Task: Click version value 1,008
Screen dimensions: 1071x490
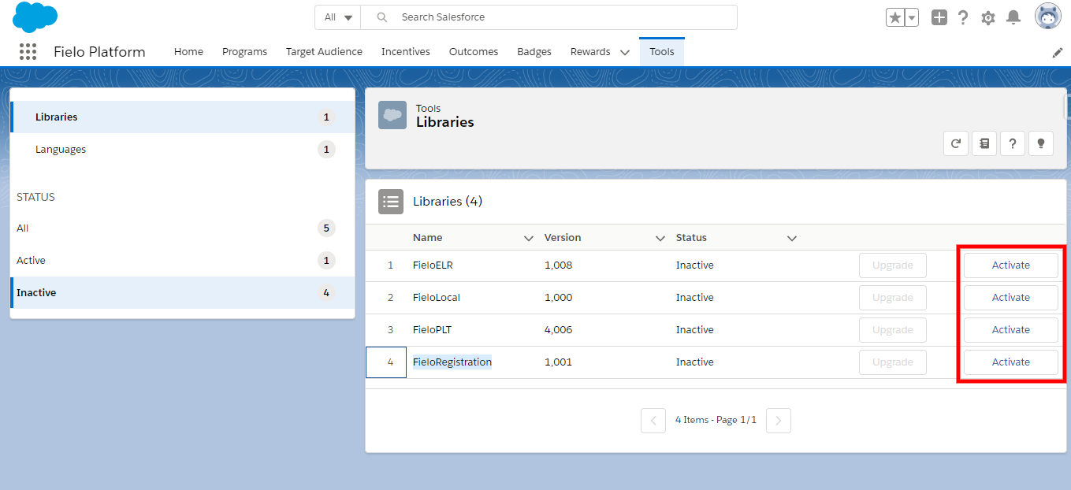Action: coord(559,265)
